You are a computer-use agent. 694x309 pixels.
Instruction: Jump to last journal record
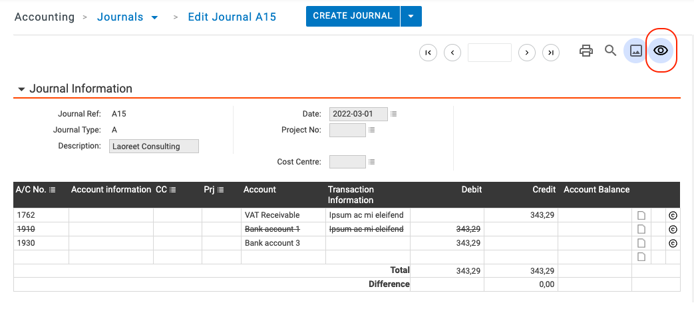(550, 53)
